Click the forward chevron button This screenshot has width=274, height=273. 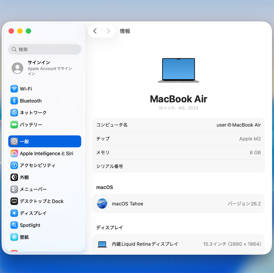coord(108,31)
